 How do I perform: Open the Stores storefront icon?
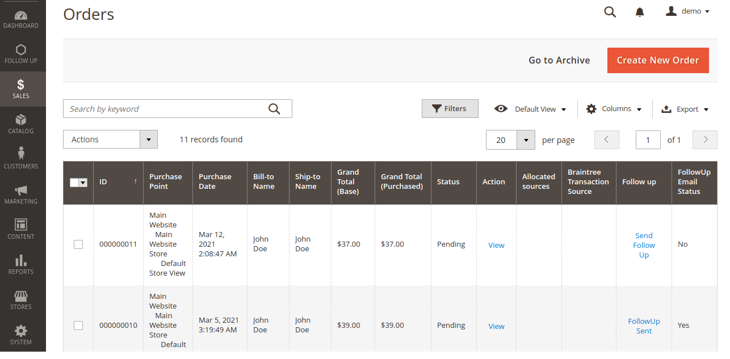pos(21,296)
